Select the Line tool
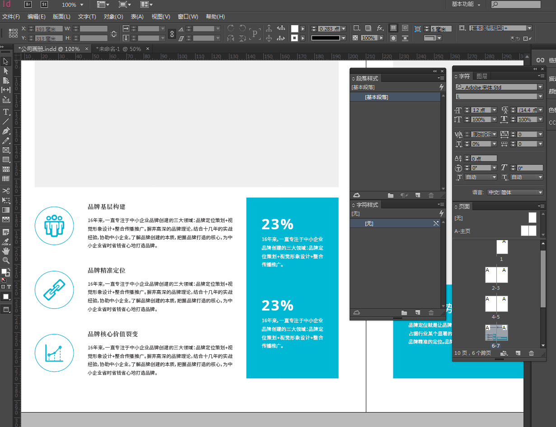This screenshot has height=427, width=556. [6, 121]
